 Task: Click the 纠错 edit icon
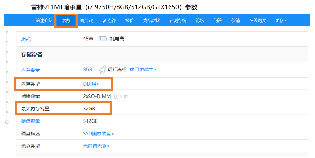coord(116,97)
